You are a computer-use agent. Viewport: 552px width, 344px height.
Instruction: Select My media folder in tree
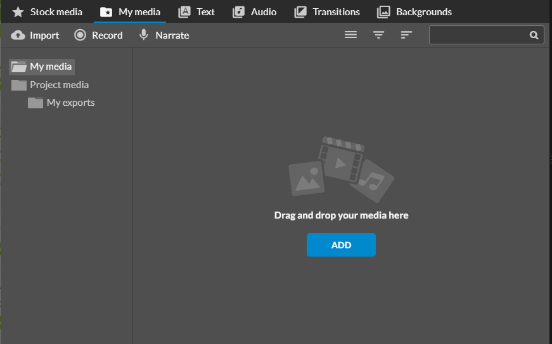pyautogui.click(x=42, y=67)
